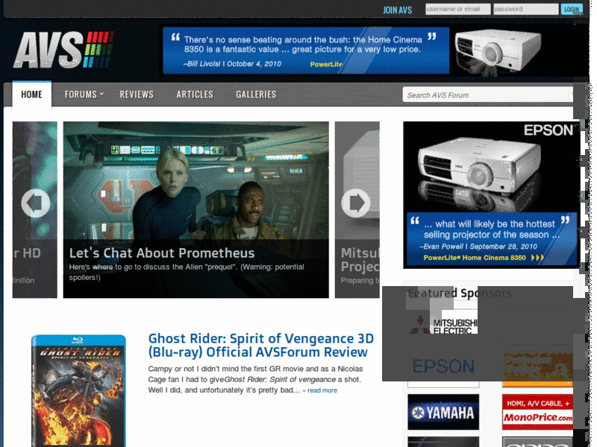Click the AVS logo

pos(63,50)
